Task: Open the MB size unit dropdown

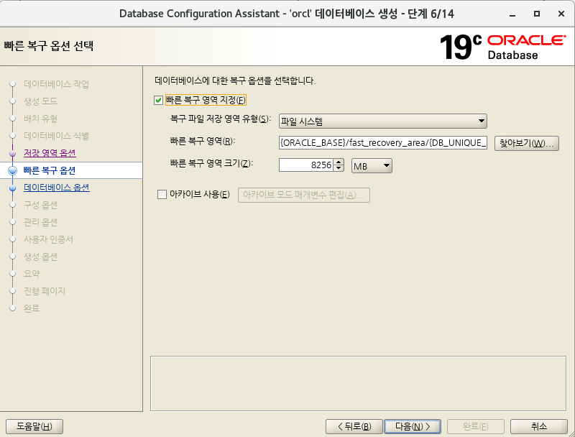Action: pyautogui.click(x=372, y=166)
